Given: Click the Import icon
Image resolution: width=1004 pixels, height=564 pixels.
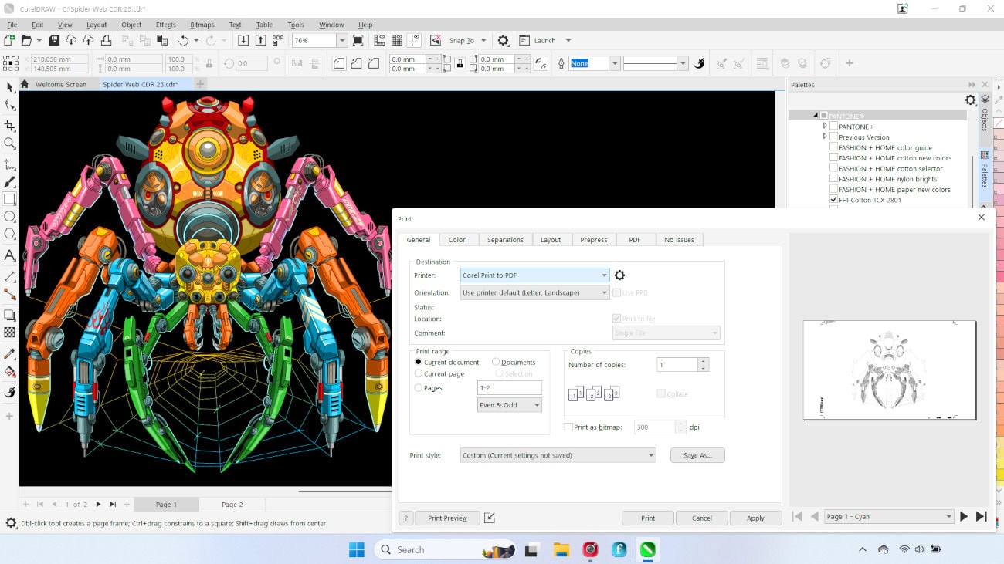Looking at the screenshot, I should (x=243, y=40).
